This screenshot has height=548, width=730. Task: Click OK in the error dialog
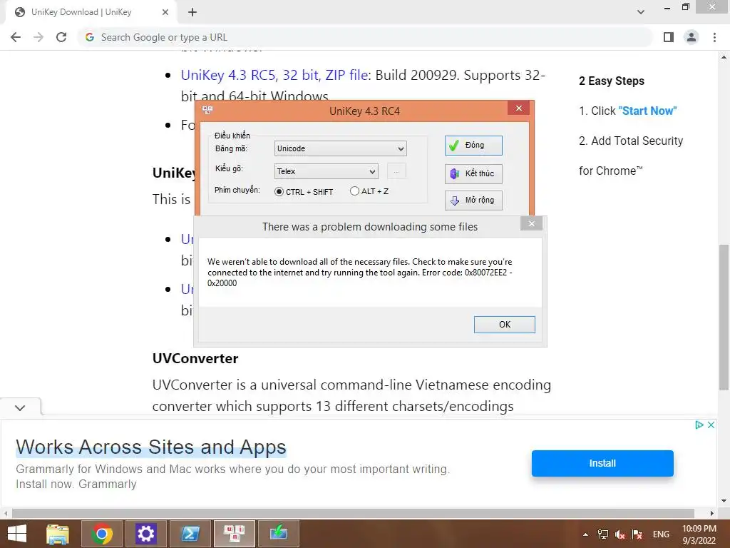[505, 325]
